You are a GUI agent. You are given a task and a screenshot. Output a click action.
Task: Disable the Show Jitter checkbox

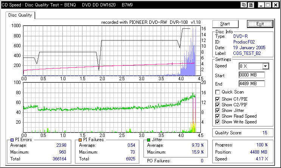tap(217, 110)
